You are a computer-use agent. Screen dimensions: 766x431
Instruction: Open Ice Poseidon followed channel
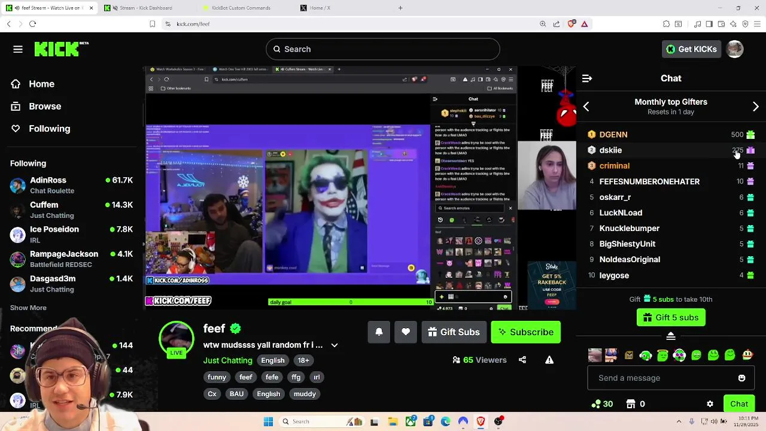click(x=72, y=234)
